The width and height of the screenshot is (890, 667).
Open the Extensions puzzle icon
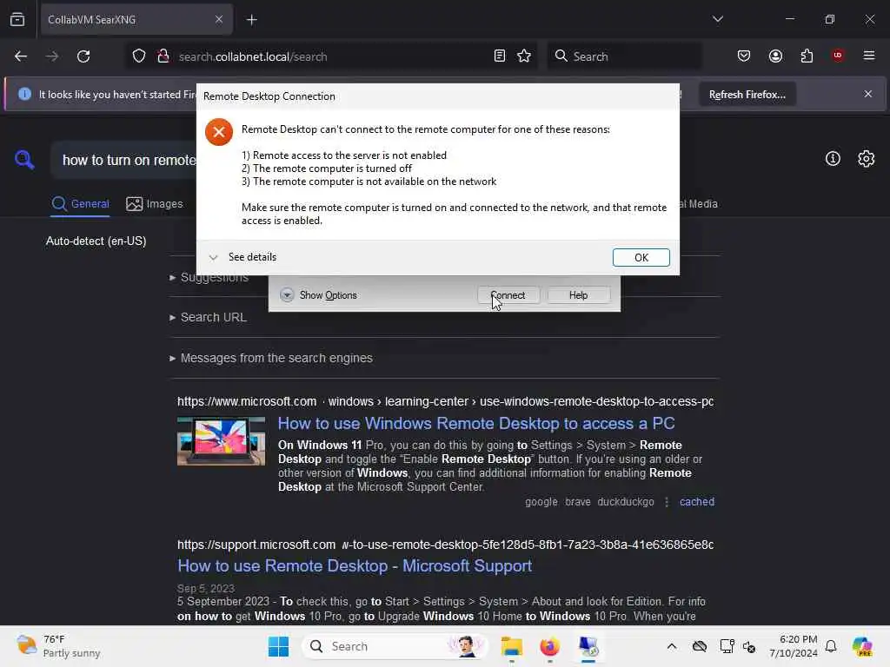(807, 56)
